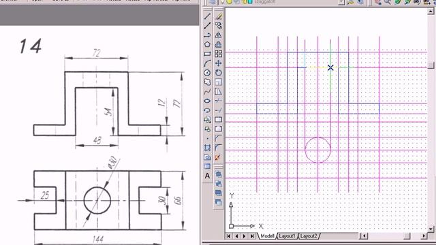Select the Extend tool
436x245 pixels.
[219, 110]
